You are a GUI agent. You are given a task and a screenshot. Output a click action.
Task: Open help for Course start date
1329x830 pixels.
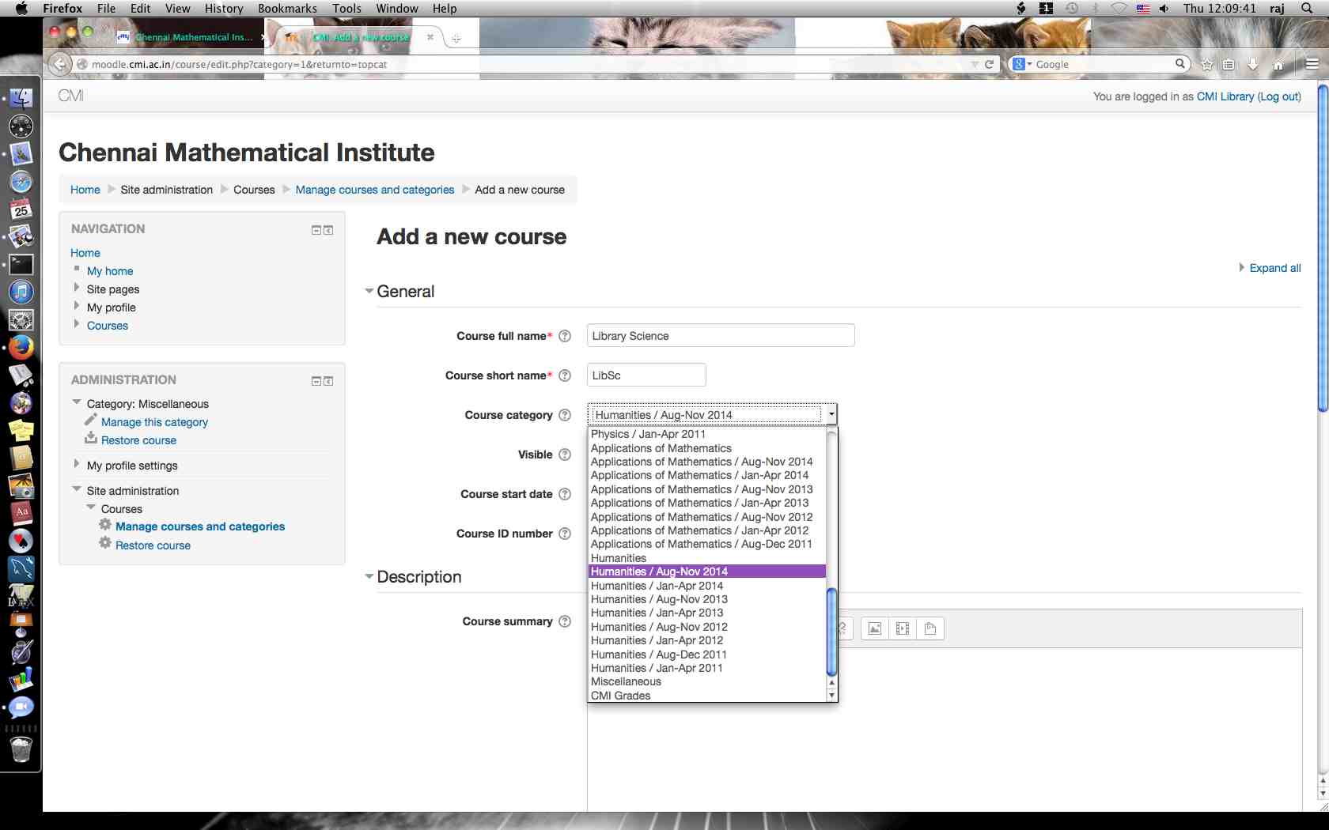pyautogui.click(x=565, y=494)
